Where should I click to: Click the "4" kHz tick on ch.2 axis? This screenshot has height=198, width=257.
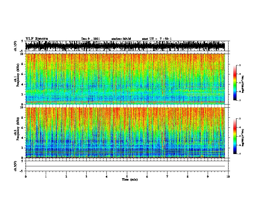pyautogui.click(x=23, y=138)
